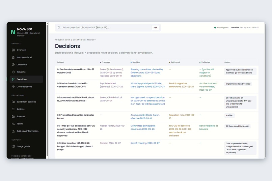Go to the Team page

point(26,124)
